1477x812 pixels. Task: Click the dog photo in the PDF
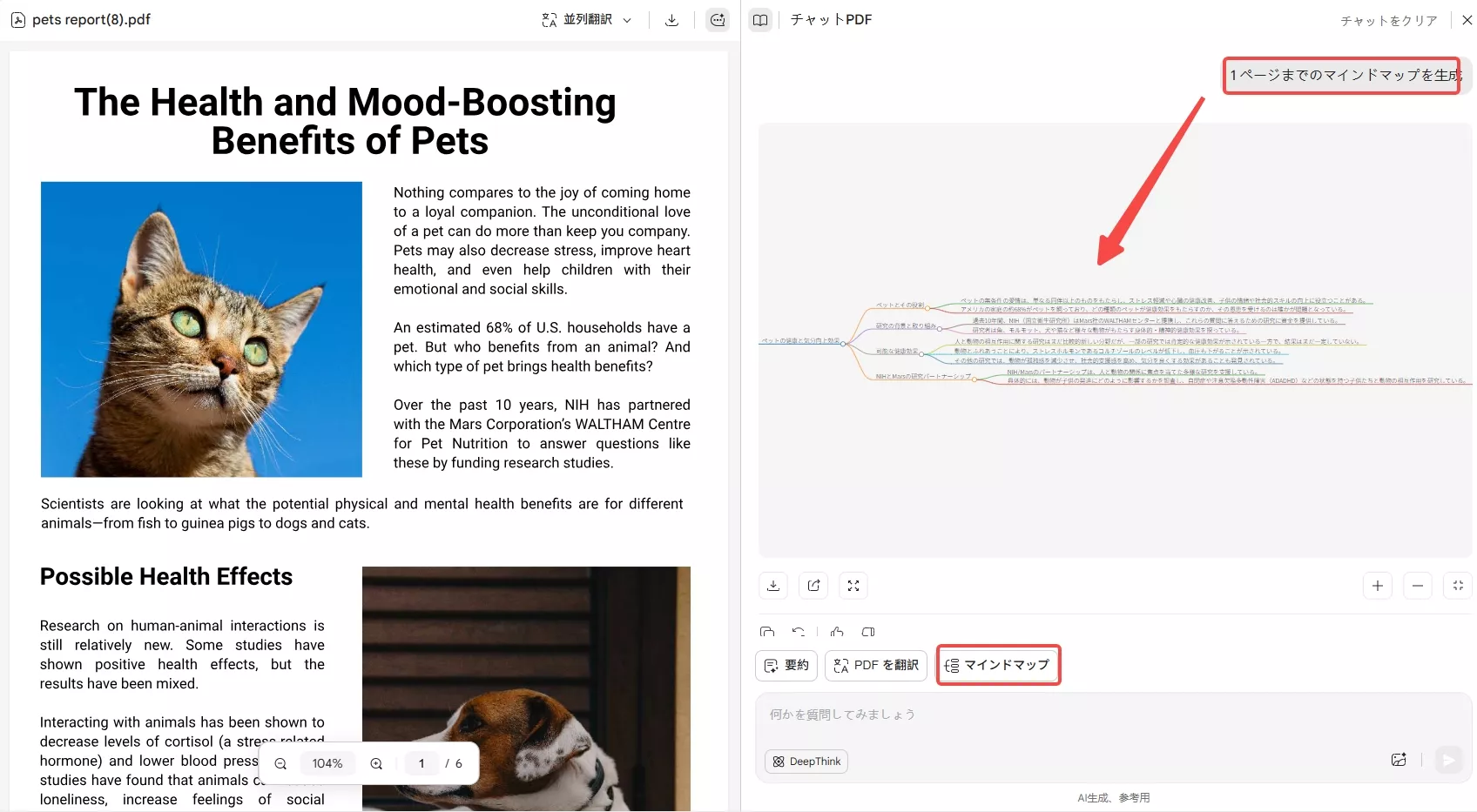[x=526, y=688]
